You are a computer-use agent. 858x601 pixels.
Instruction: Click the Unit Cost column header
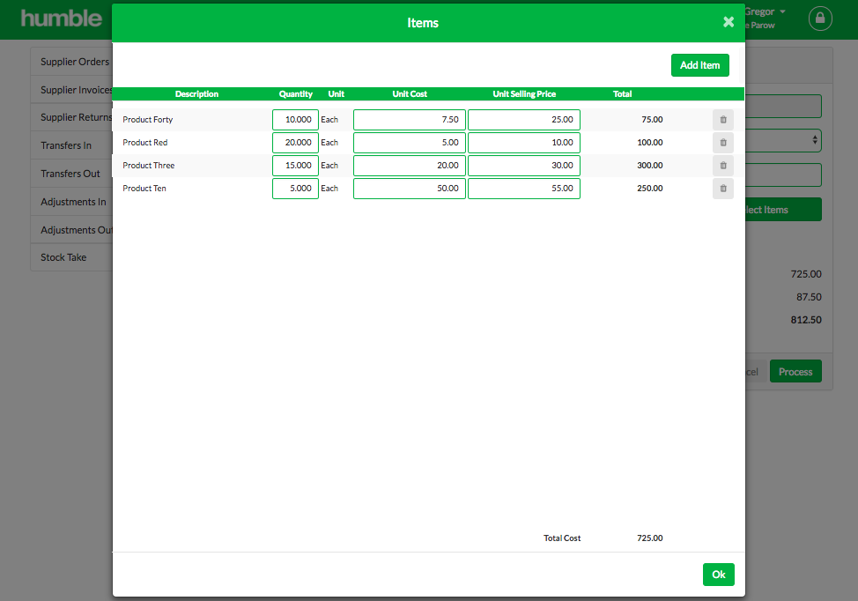coord(410,94)
